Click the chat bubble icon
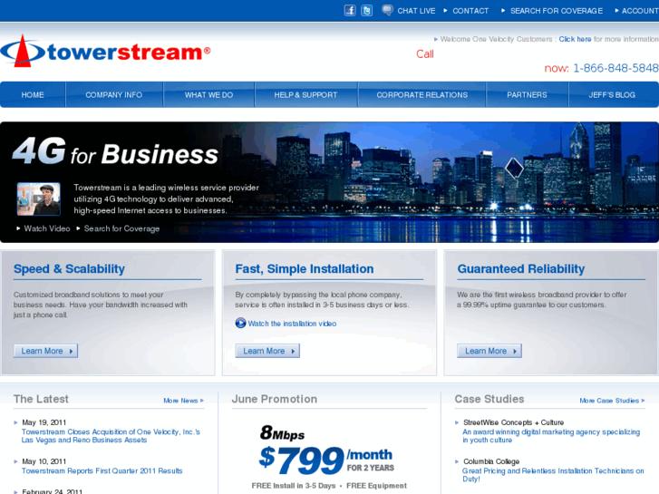 (x=387, y=10)
